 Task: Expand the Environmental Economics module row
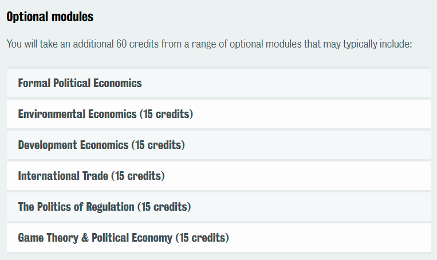click(219, 114)
